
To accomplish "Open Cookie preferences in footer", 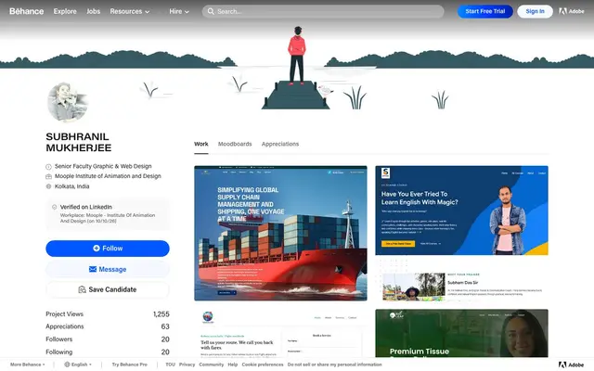I will pos(263,365).
